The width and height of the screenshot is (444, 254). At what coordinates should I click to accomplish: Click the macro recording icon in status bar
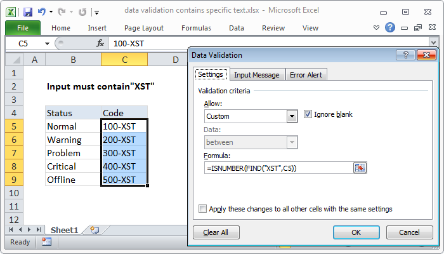(46, 242)
